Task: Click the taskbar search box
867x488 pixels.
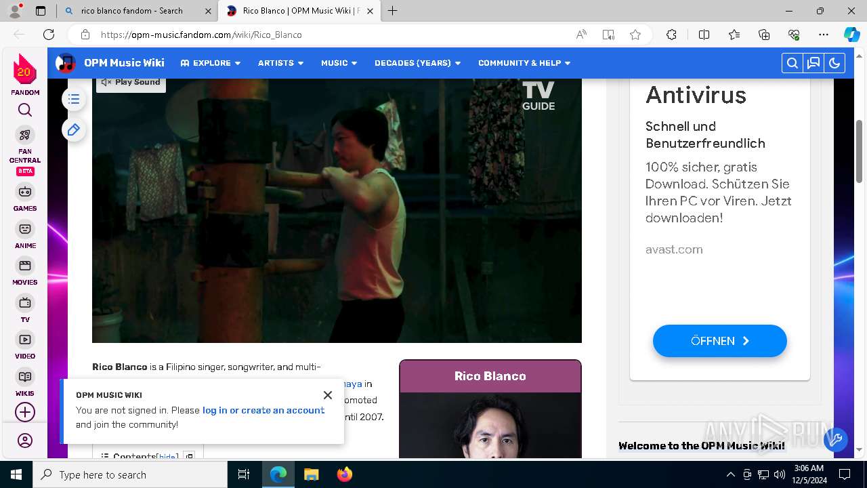Action: coord(130,474)
